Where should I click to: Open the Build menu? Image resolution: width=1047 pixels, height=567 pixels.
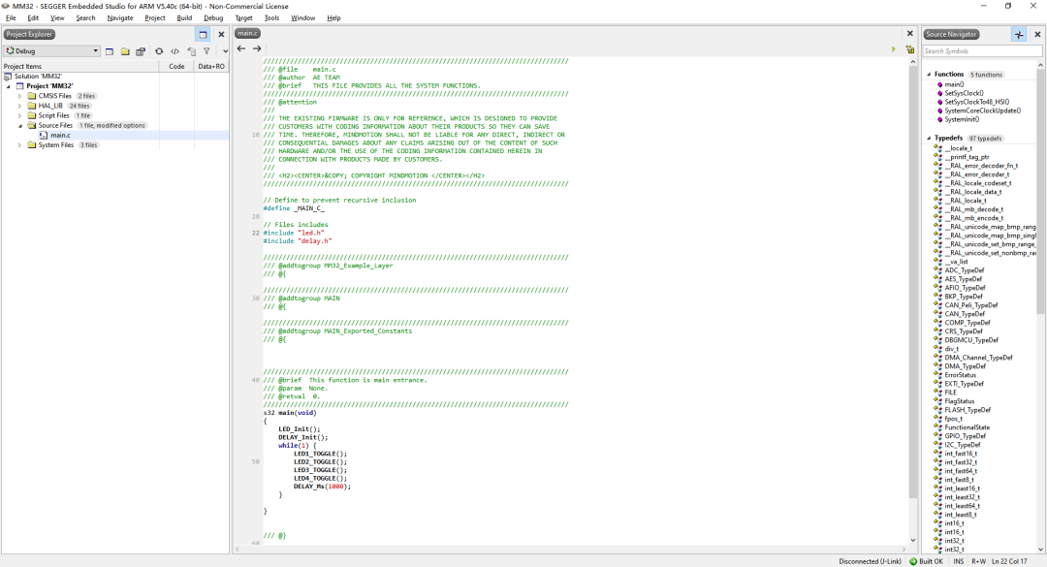click(x=184, y=18)
